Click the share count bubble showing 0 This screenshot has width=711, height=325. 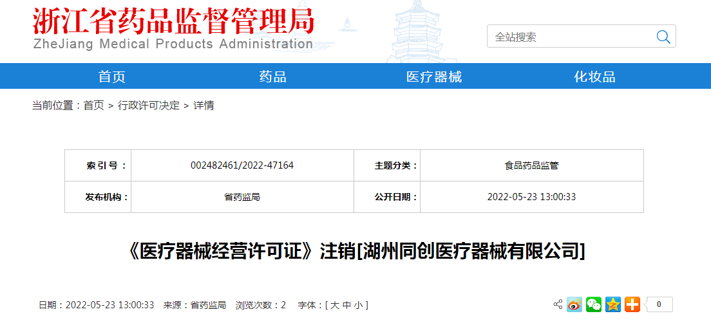coord(658,304)
